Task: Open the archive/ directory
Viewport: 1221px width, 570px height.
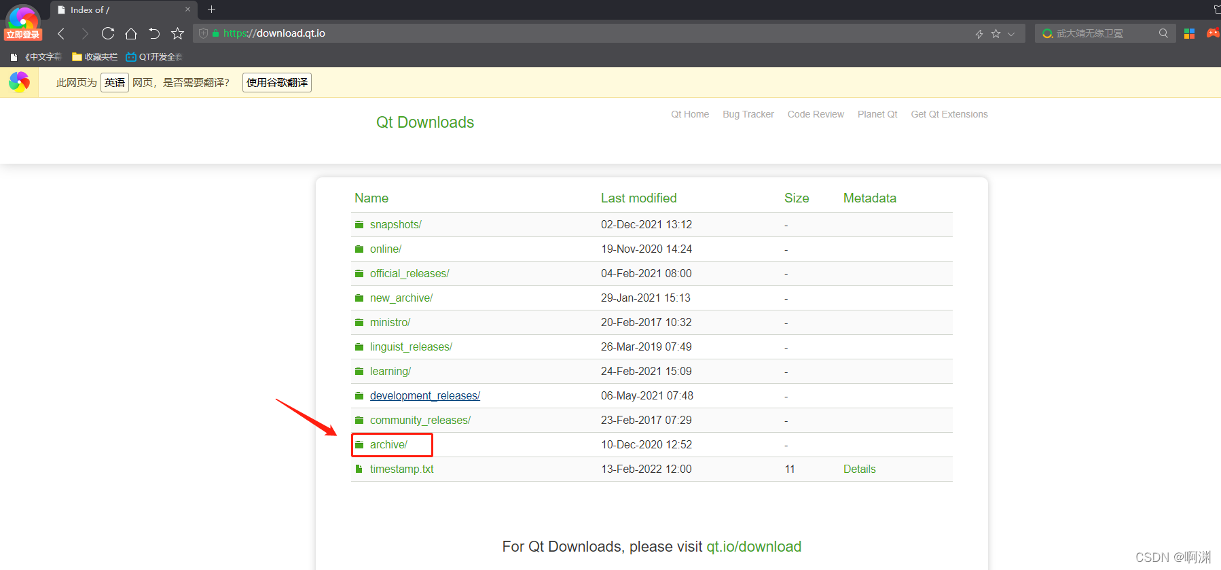Action: click(x=388, y=445)
